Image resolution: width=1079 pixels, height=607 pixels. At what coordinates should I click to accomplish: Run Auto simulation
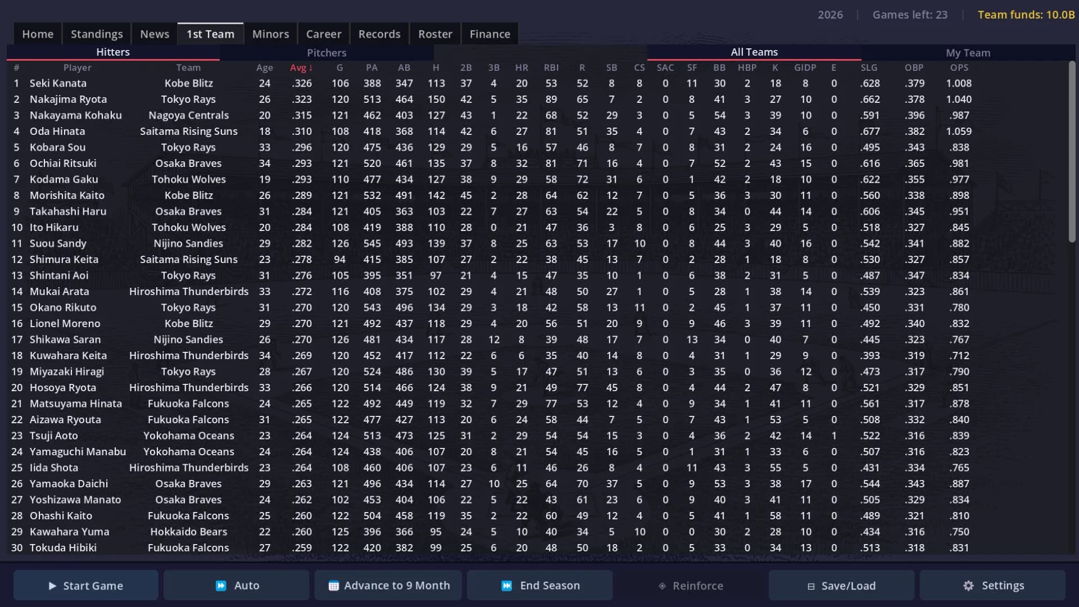pos(237,586)
